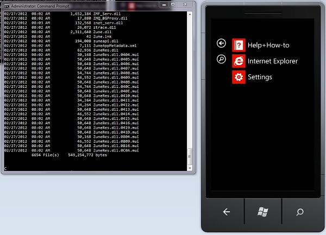
Task: Select the Help+How-to app label
Action: coord(268,45)
